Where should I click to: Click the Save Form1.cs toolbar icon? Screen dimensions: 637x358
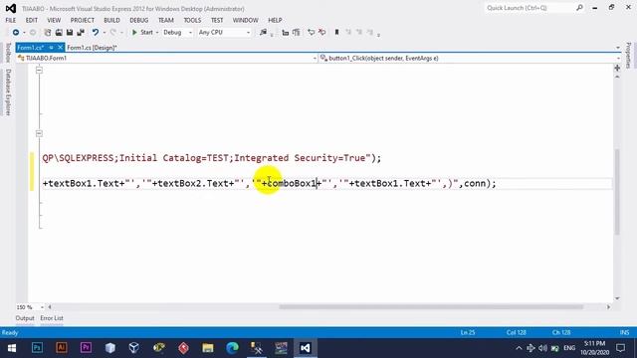pyautogui.click(x=70, y=32)
